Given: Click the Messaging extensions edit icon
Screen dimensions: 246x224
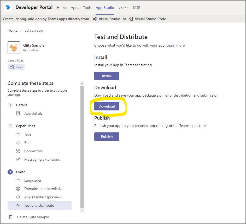Looking at the screenshot, I should (18, 159).
